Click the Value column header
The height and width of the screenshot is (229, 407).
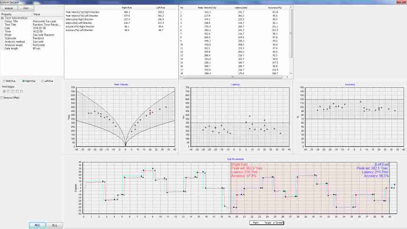(47, 14)
